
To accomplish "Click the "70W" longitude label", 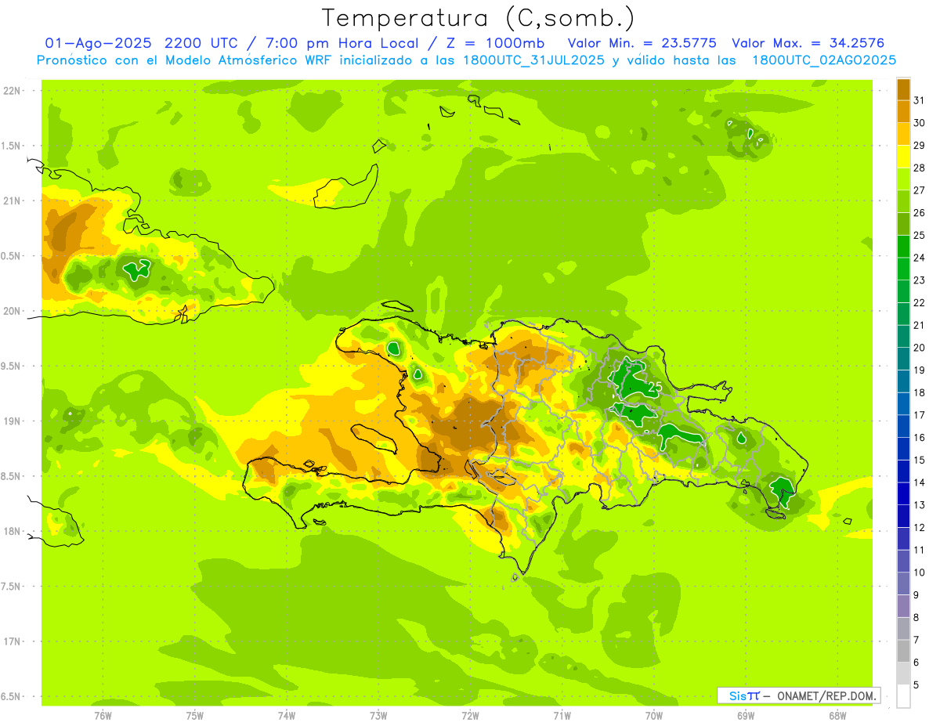I will pyautogui.click(x=654, y=715).
